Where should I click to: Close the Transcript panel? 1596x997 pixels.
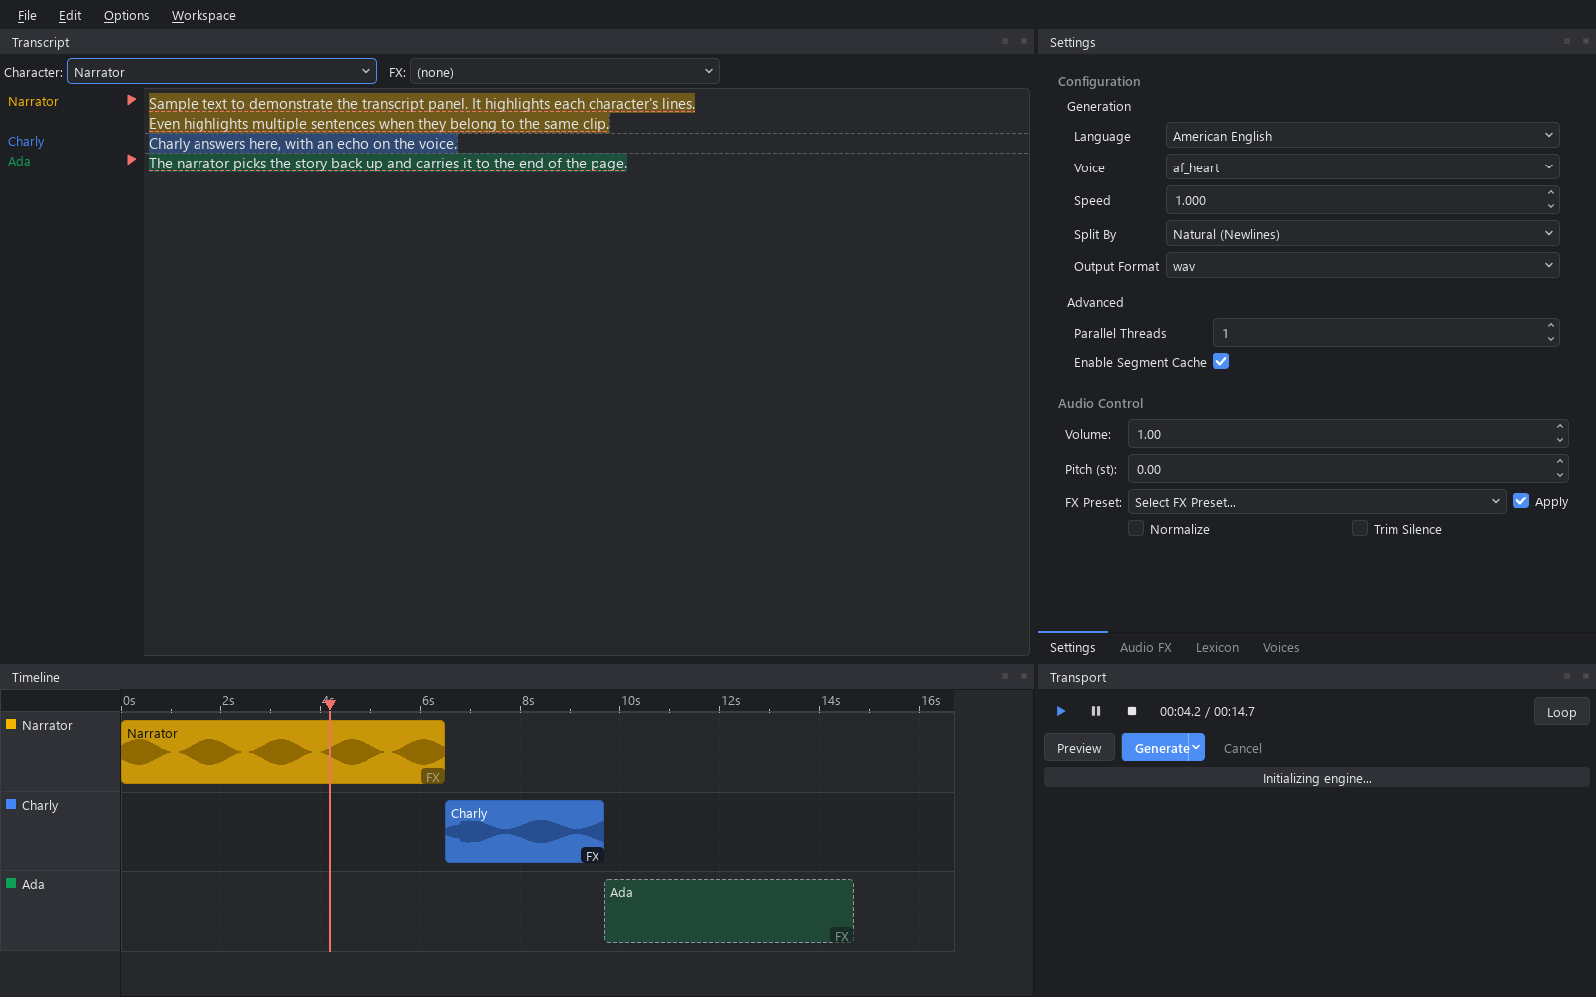pyautogui.click(x=1024, y=41)
